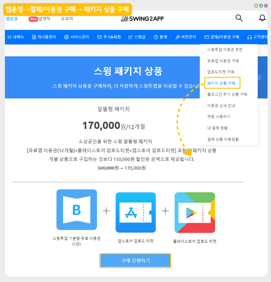Switch to the 앱제작 tab
The image size is (271, 282).
pos(44,19)
